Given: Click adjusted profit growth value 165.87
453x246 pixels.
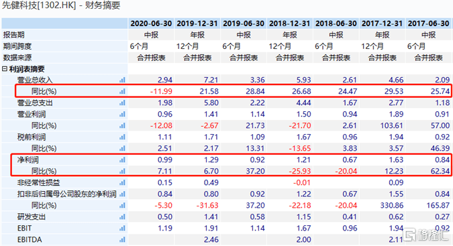Looking at the screenshot, I should point(438,206).
